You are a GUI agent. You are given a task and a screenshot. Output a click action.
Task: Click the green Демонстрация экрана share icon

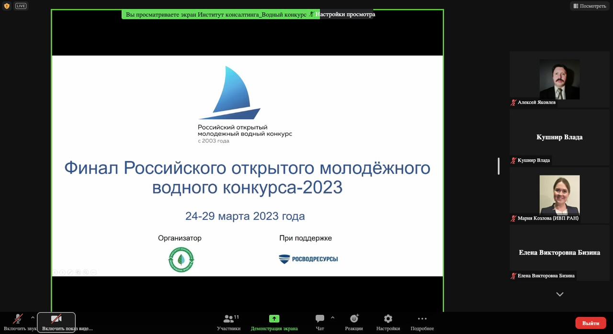point(274,319)
